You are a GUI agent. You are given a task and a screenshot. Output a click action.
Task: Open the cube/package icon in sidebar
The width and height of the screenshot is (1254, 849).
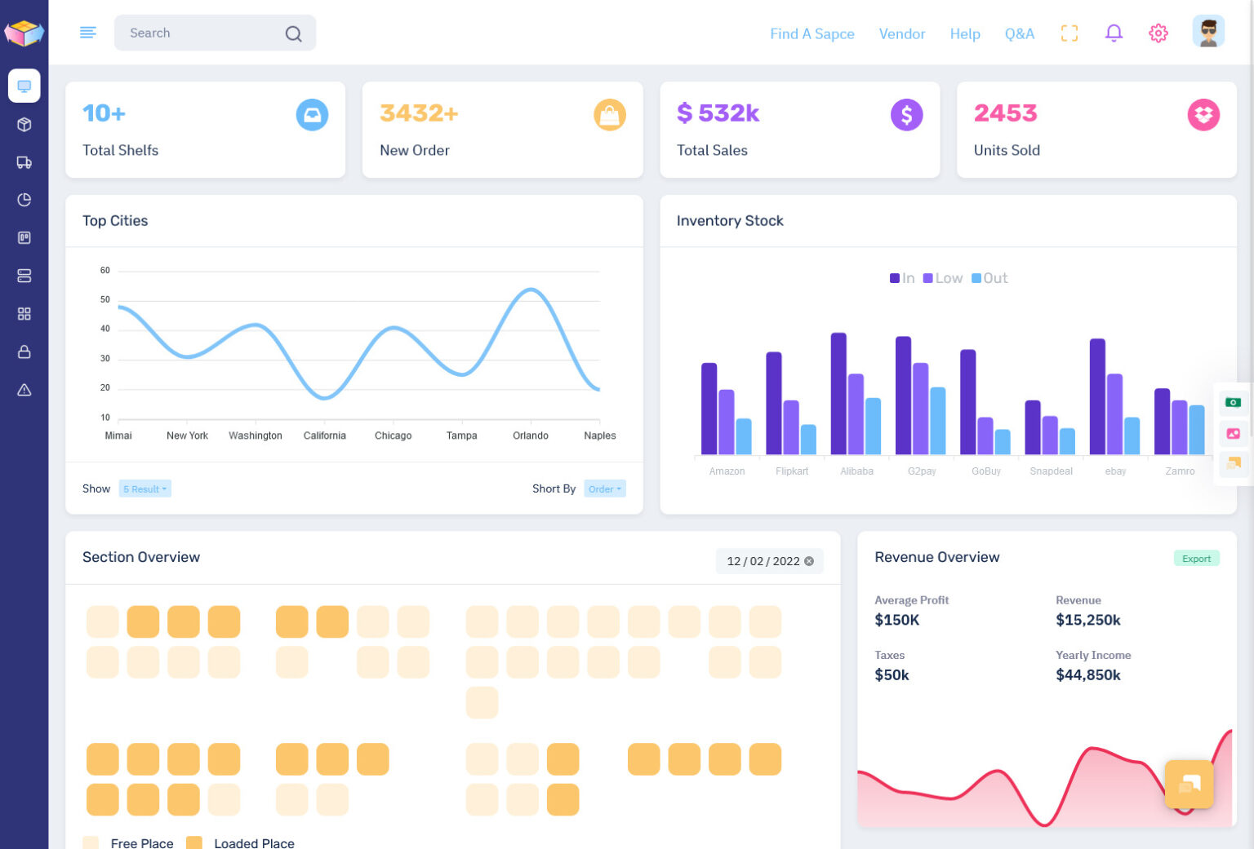(24, 125)
